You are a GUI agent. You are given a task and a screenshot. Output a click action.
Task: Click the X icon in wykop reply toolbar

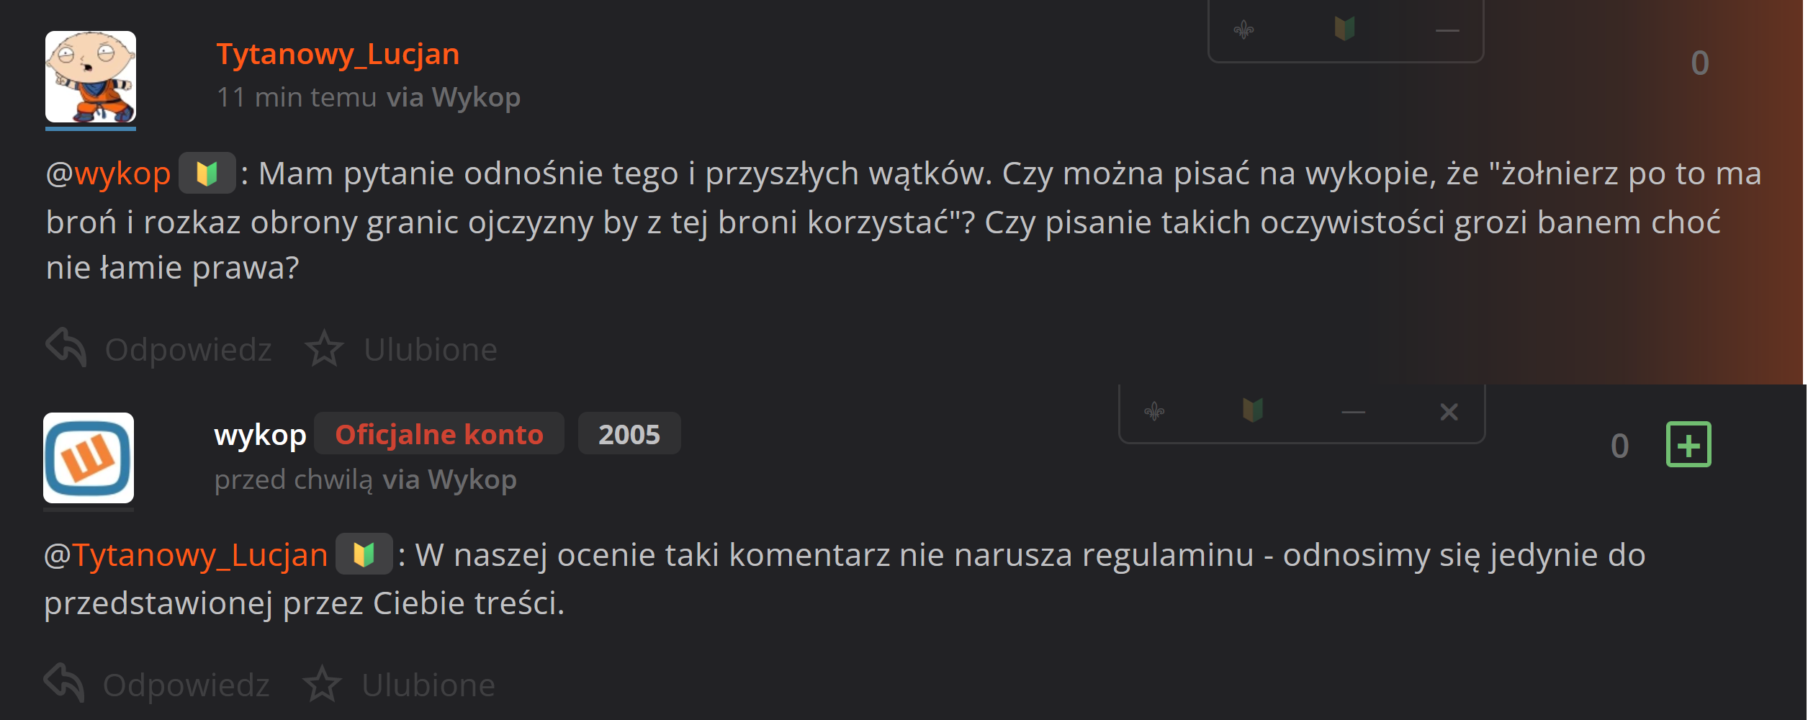1449,412
